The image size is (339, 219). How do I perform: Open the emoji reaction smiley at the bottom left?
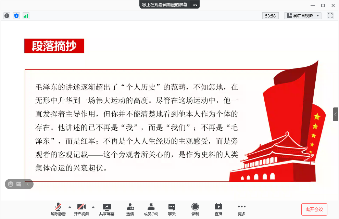tap(11, 184)
